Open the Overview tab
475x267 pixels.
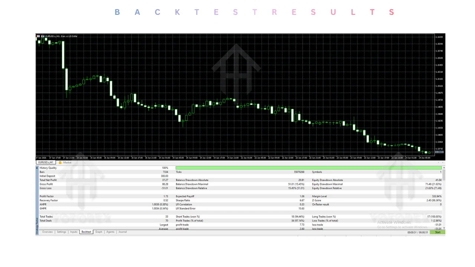(47, 232)
